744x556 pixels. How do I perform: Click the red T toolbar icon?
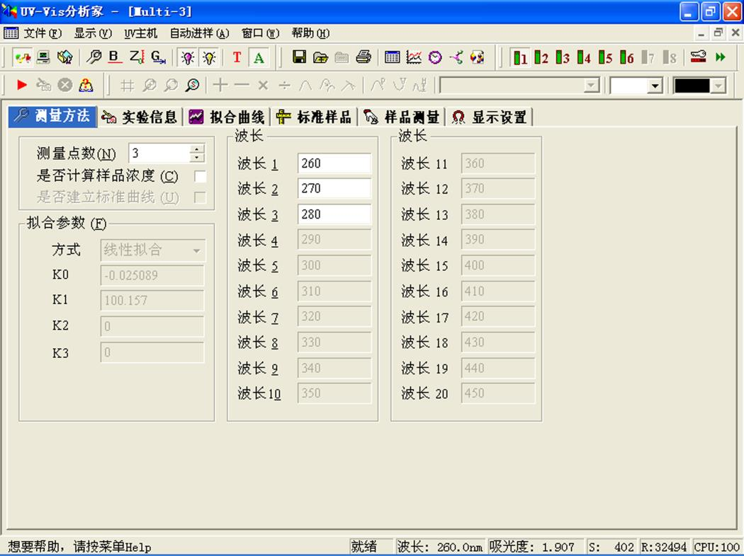click(x=237, y=57)
